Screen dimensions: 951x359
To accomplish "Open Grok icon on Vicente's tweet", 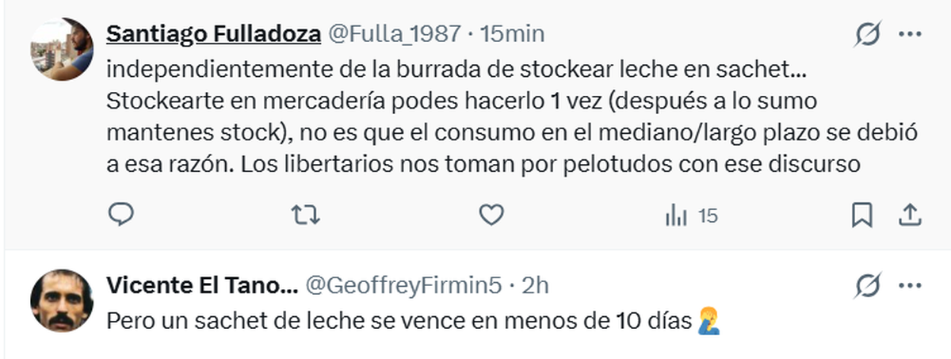I will point(868,285).
